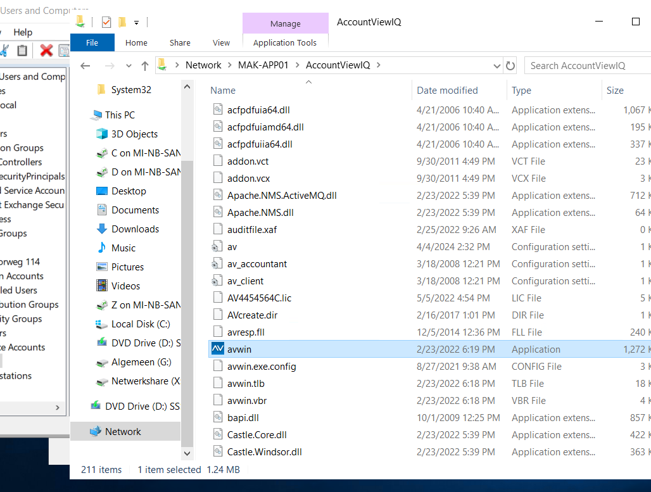The height and width of the screenshot is (492, 651).
Task: Click the MAK-APP01 breadcrumb segment
Action: point(263,65)
